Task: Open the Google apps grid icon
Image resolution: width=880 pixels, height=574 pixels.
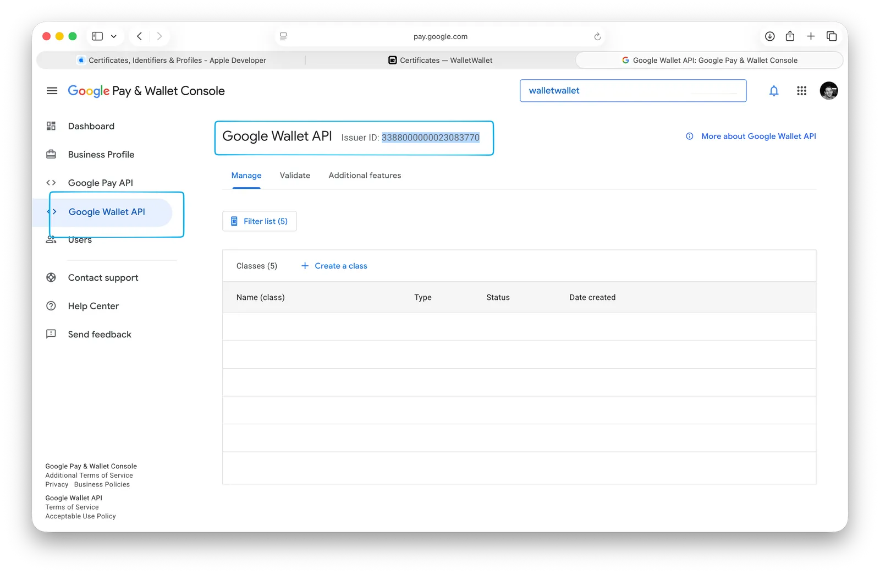Action: (801, 91)
